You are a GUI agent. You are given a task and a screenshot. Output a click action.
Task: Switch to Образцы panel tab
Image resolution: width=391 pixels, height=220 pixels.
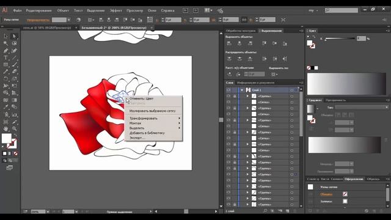click(373, 179)
